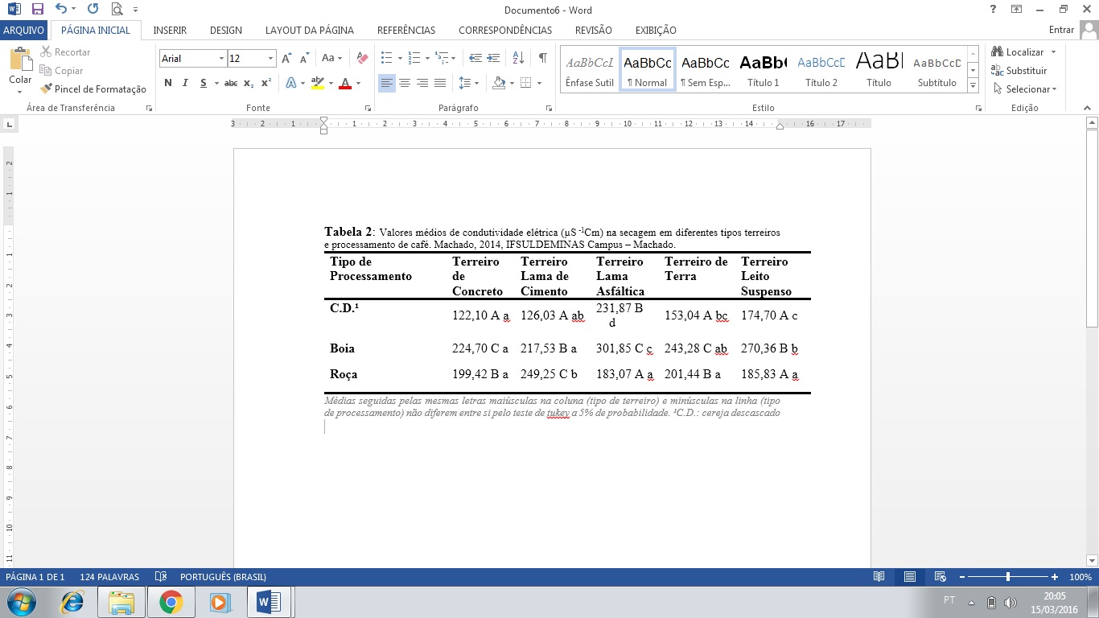1099x618 pixels.
Task: Expand the Styles gallery more button
Action: [973, 87]
